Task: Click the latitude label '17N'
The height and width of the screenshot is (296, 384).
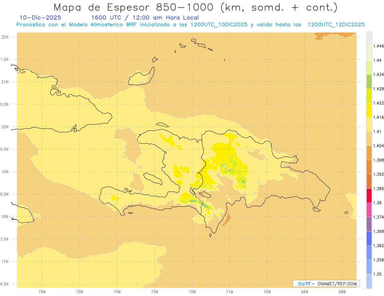Action: point(5,262)
